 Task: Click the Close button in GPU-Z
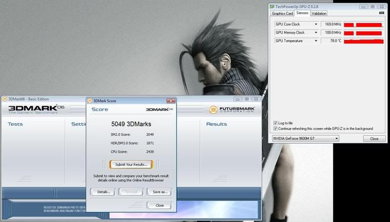click(374, 139)
